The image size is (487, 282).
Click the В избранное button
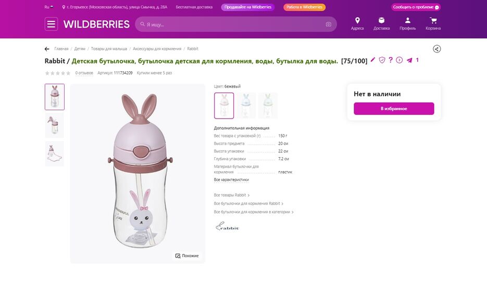(394, 109)
